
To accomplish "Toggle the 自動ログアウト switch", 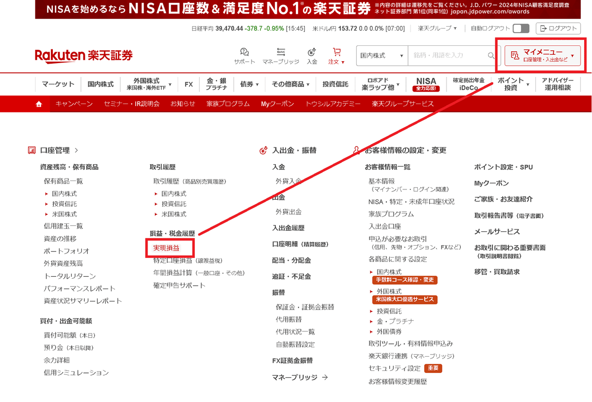I will point(521,29).
